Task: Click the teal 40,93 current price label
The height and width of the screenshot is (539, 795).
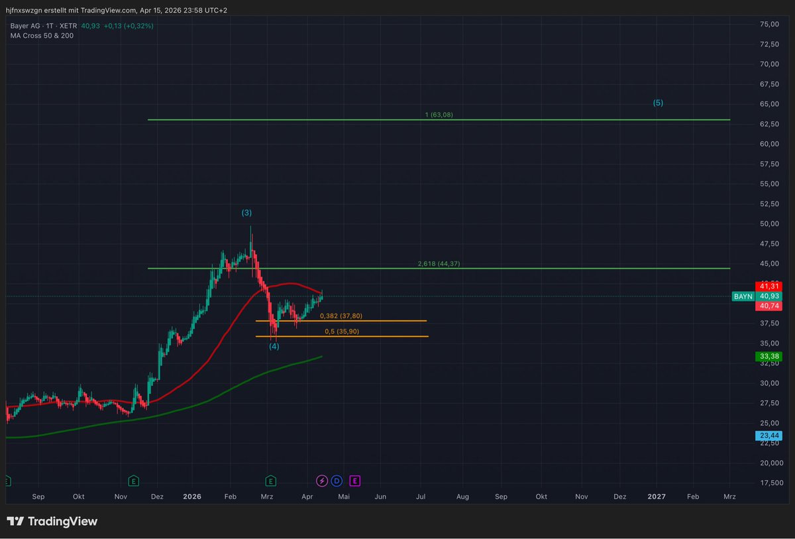Action: [768, 296]
